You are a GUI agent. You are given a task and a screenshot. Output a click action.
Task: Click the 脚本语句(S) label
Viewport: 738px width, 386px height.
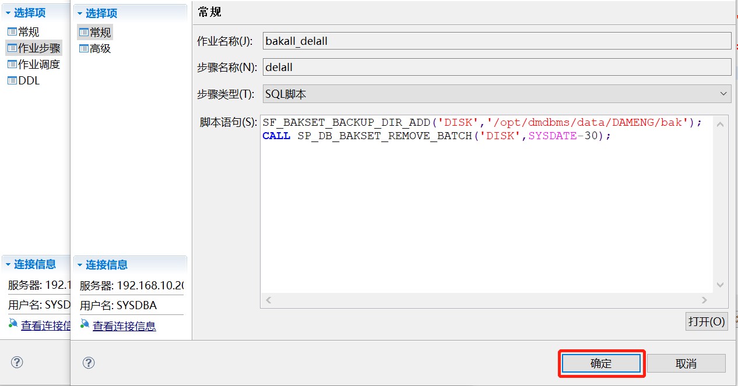(x=229, y=122)
